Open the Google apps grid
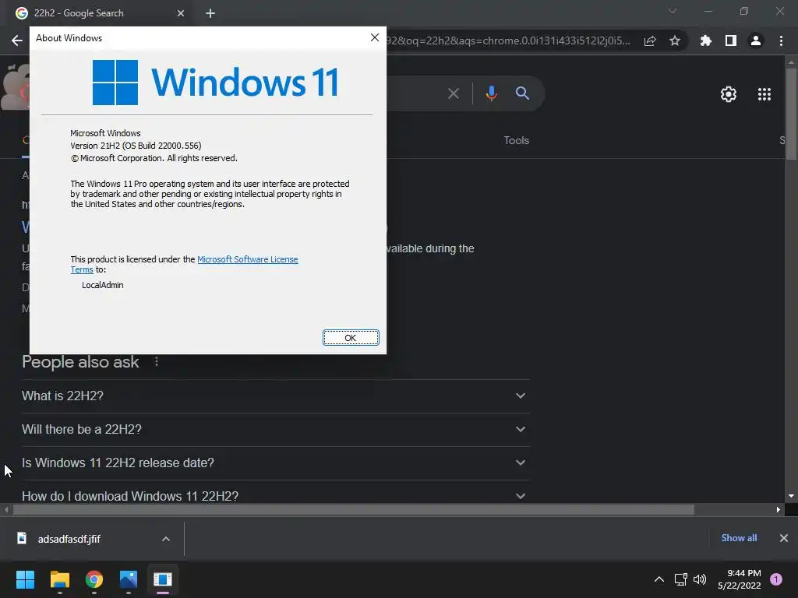798x598 pixels. (x=764, y=94)
